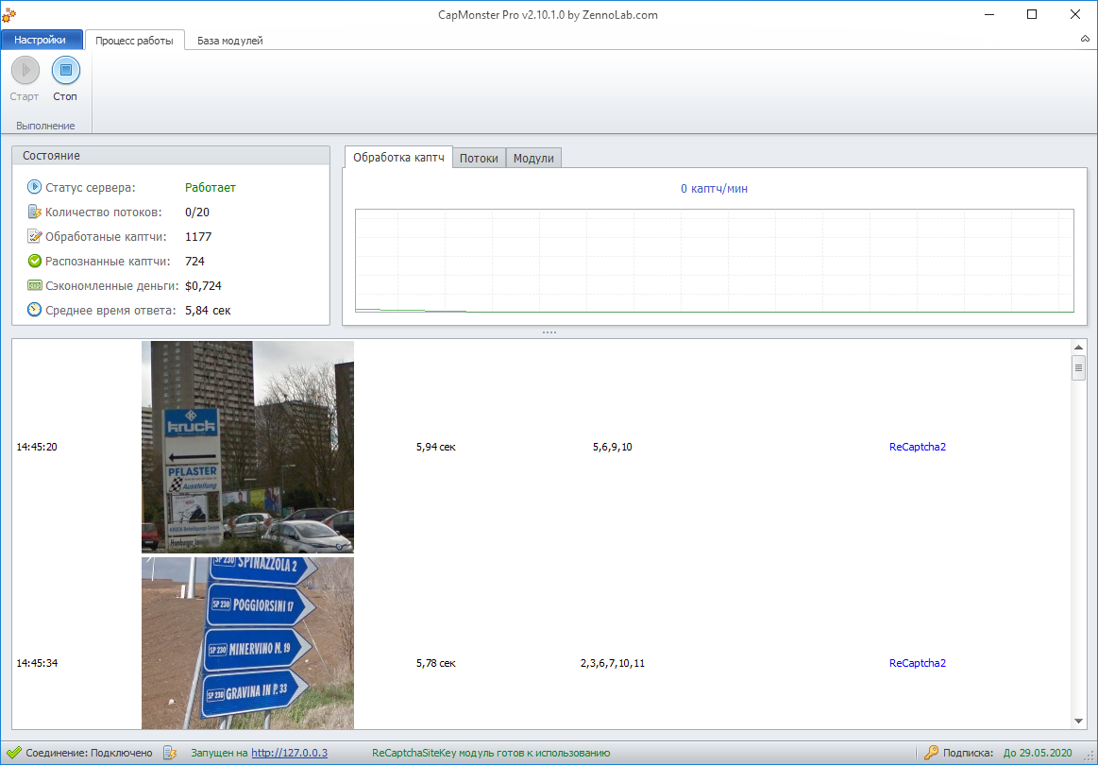Viewport: 1098px width, 765px height.
Task: Click the average response time clock icon
Action: [x=35, y=310]
